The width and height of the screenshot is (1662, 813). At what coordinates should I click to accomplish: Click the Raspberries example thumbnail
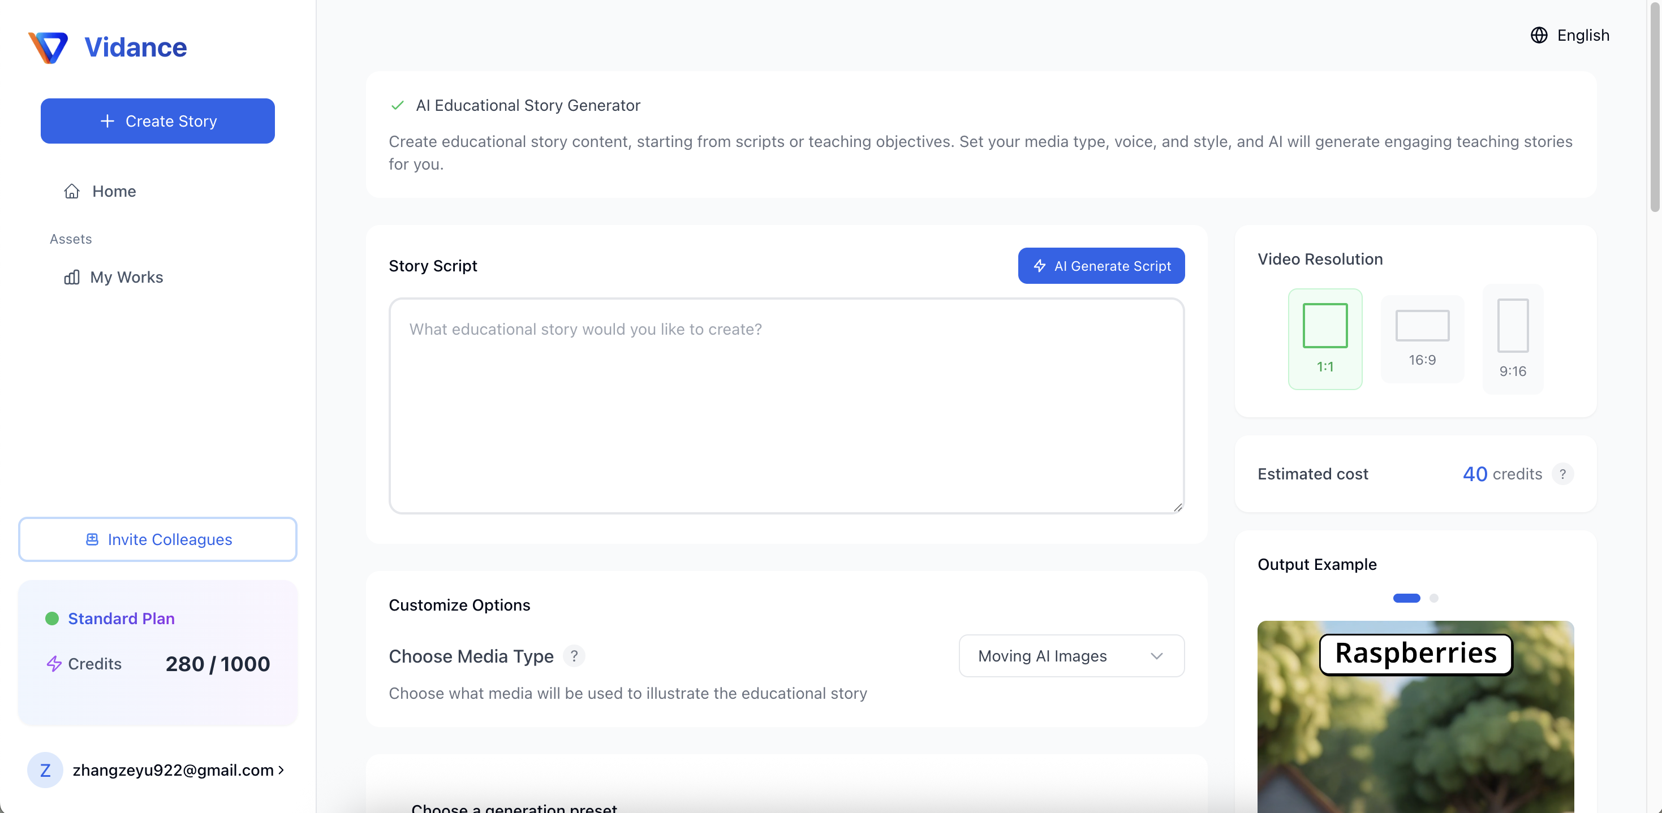click(x=1415, y=716)
